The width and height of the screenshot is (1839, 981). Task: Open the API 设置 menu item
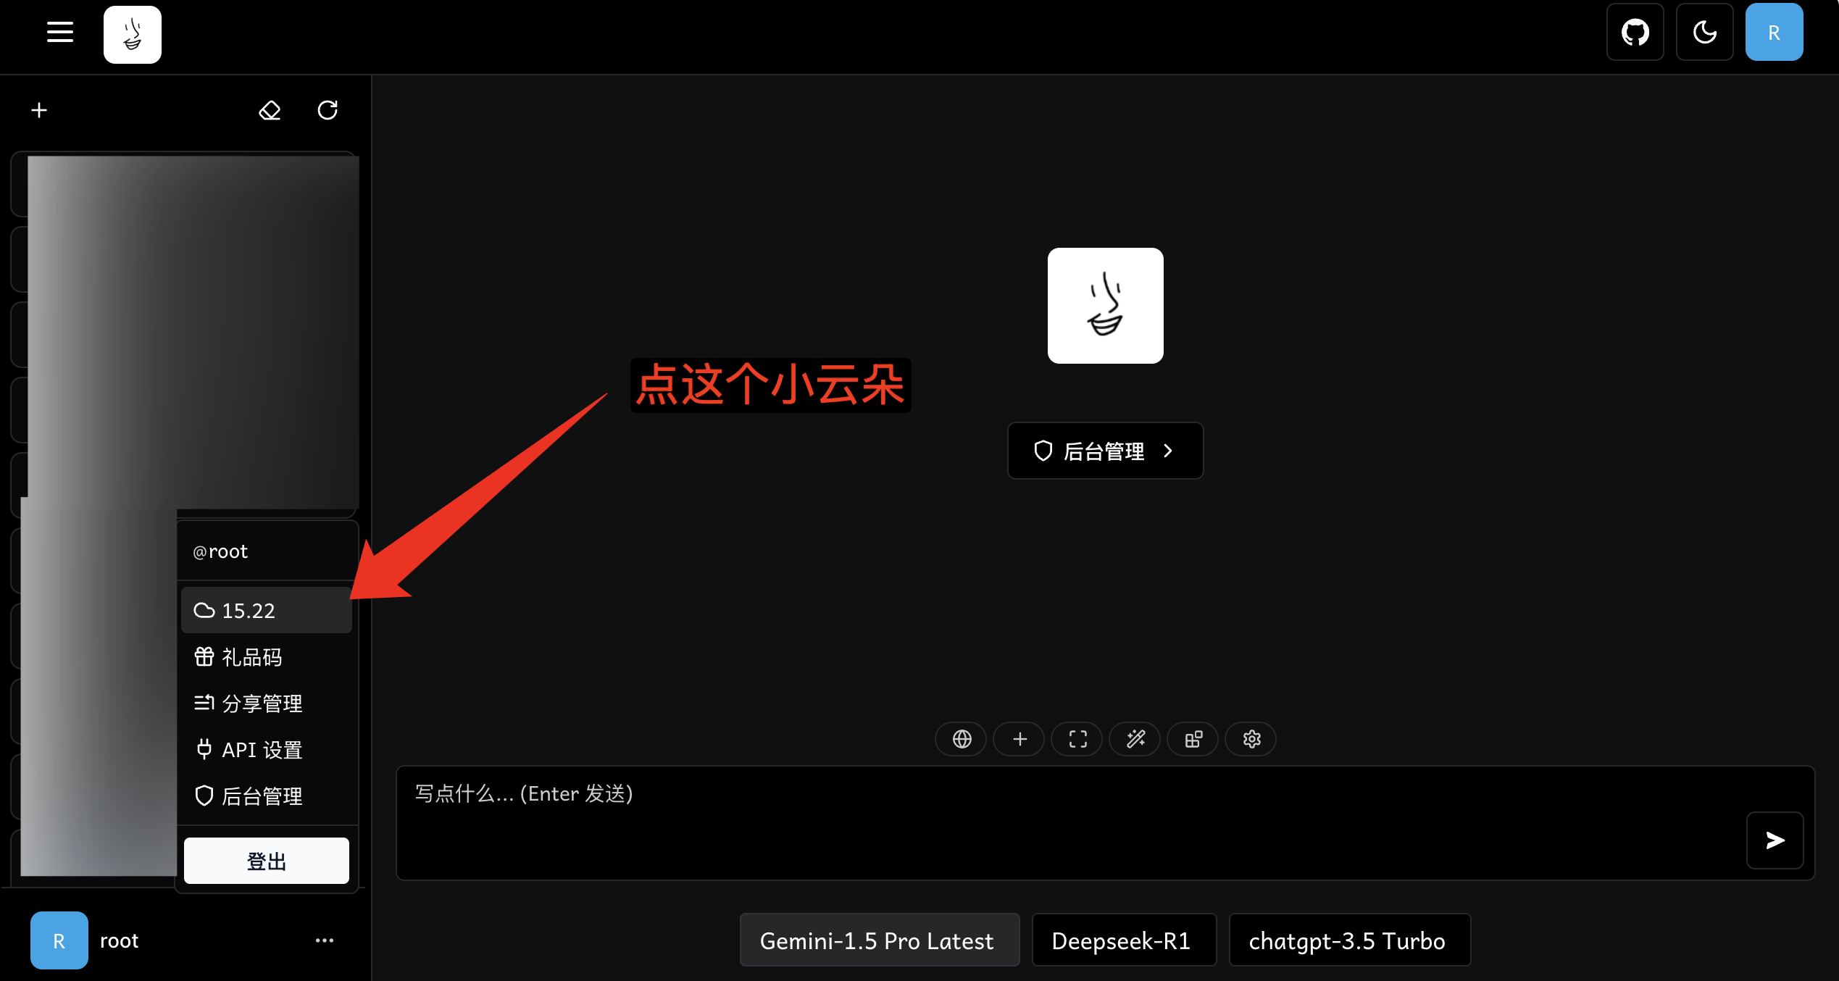tap(267, 750)
